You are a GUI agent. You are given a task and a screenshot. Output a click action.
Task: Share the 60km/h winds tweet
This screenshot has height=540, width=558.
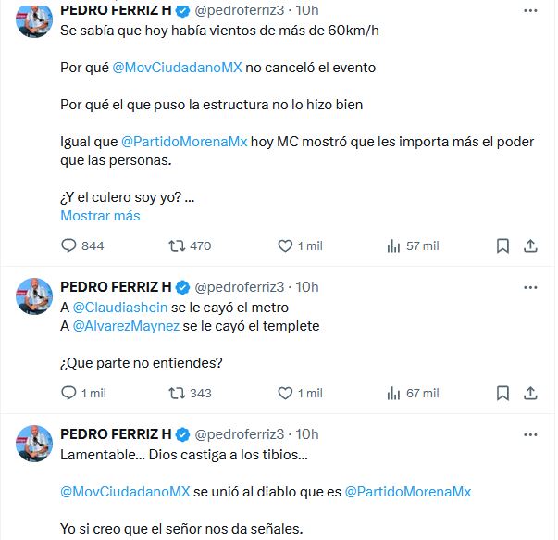[530, 245]
